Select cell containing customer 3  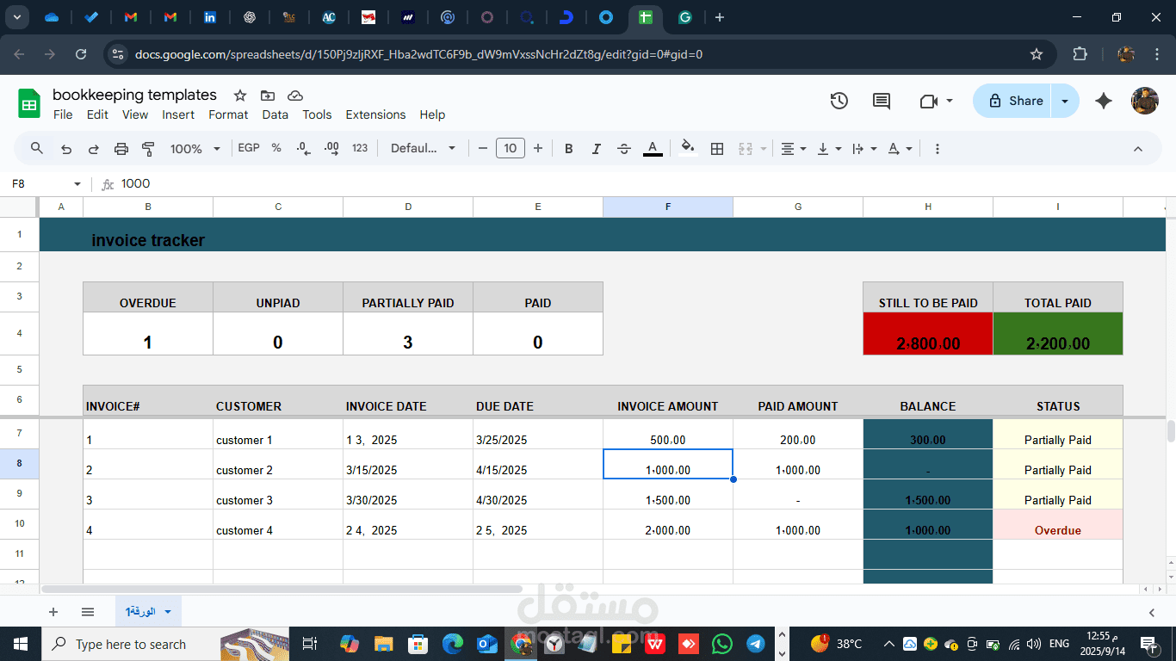click(278, 494)
